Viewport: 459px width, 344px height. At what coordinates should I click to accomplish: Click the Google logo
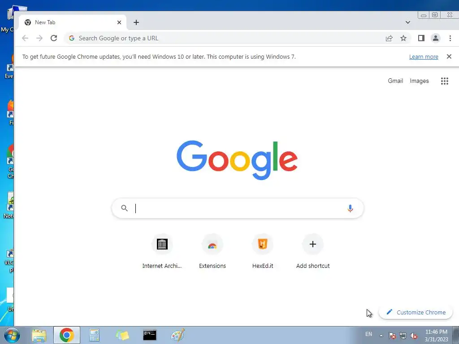(x=237, y=160)
